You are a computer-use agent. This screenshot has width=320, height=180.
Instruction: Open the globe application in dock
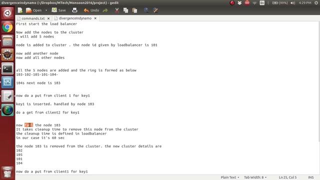pyautogui.click(x=7, y=110)
